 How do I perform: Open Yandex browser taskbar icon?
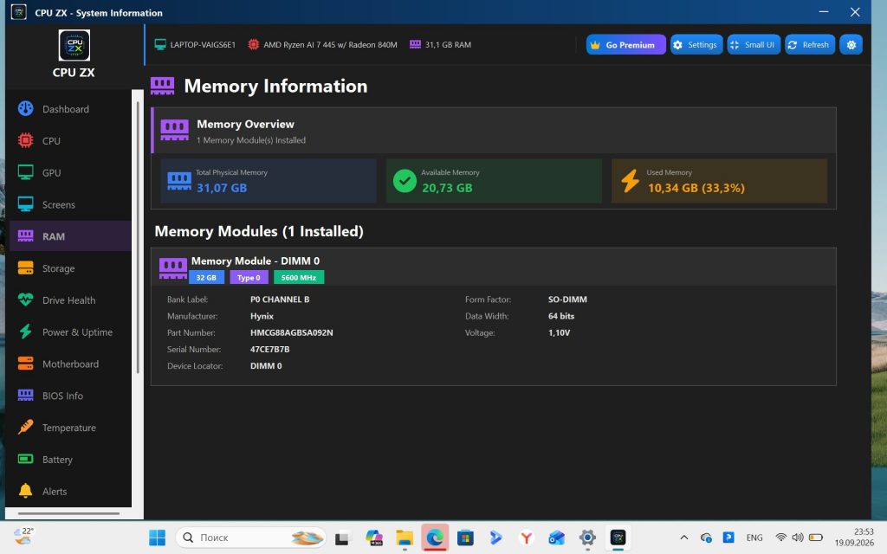(527, 538)
